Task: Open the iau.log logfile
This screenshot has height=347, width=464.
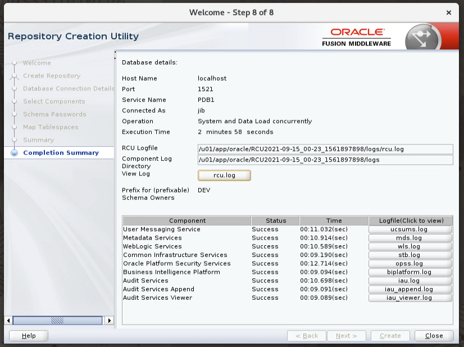Action: (x=410, y=281)
